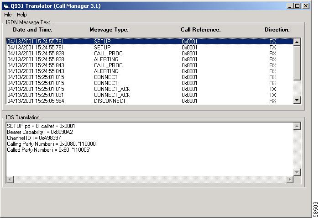Viewport: 319px width, 218px height.
Task: Click the 'Direction:' column header
Action: pyautogui.click(x=277, y=30)
